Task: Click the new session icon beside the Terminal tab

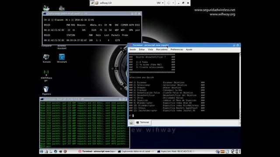Action: [131, 123]
